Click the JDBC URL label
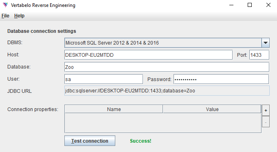The image size is (277, 152). (x=20, y=91)
